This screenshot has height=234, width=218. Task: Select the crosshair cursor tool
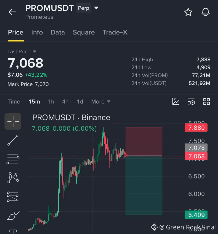[13, 121]
